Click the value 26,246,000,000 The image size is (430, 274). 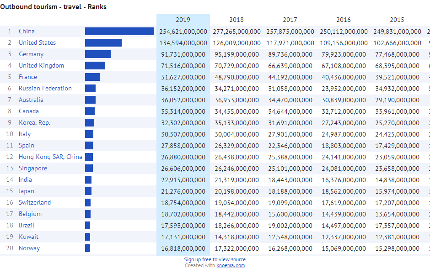[x=236, y=169]
